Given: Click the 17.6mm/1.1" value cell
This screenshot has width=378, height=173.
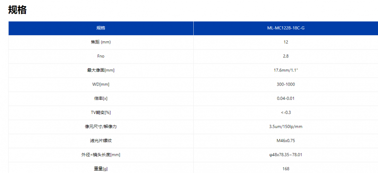Looking at the screenshot, I should coord(286,71).
